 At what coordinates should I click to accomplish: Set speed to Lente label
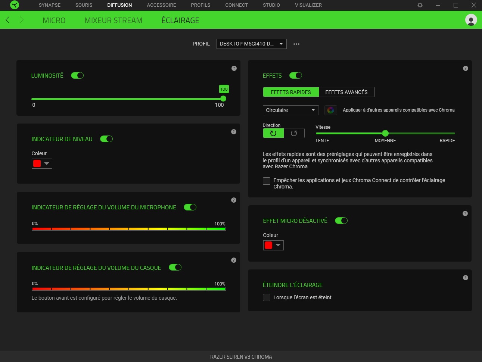[x=322, y=141]
